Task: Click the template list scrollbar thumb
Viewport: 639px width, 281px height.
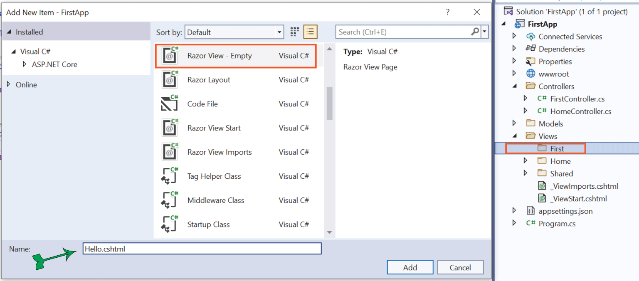Action: click(330, 104)
